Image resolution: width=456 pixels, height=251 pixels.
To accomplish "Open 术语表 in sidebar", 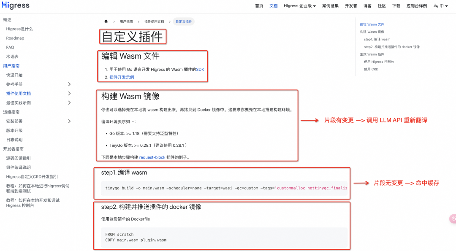I will click(x=12, y=57).
